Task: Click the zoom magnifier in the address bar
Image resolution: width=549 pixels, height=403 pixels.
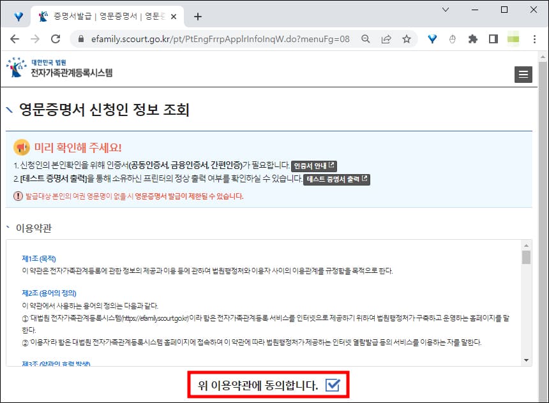Action: coord(366,39)
